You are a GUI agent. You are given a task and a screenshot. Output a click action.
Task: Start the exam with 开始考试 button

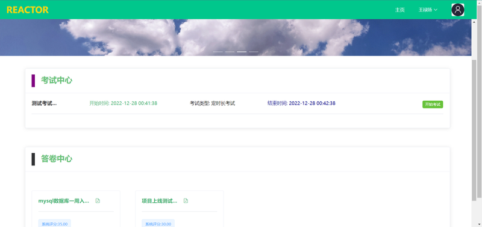click(433, 104)
